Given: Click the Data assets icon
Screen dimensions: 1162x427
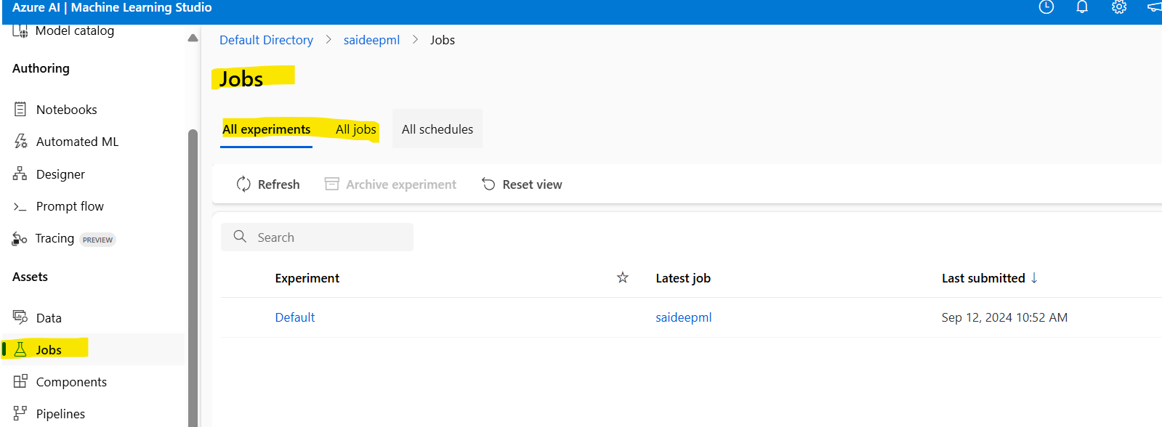Looking at the screenshot, I should click(20, 317).
